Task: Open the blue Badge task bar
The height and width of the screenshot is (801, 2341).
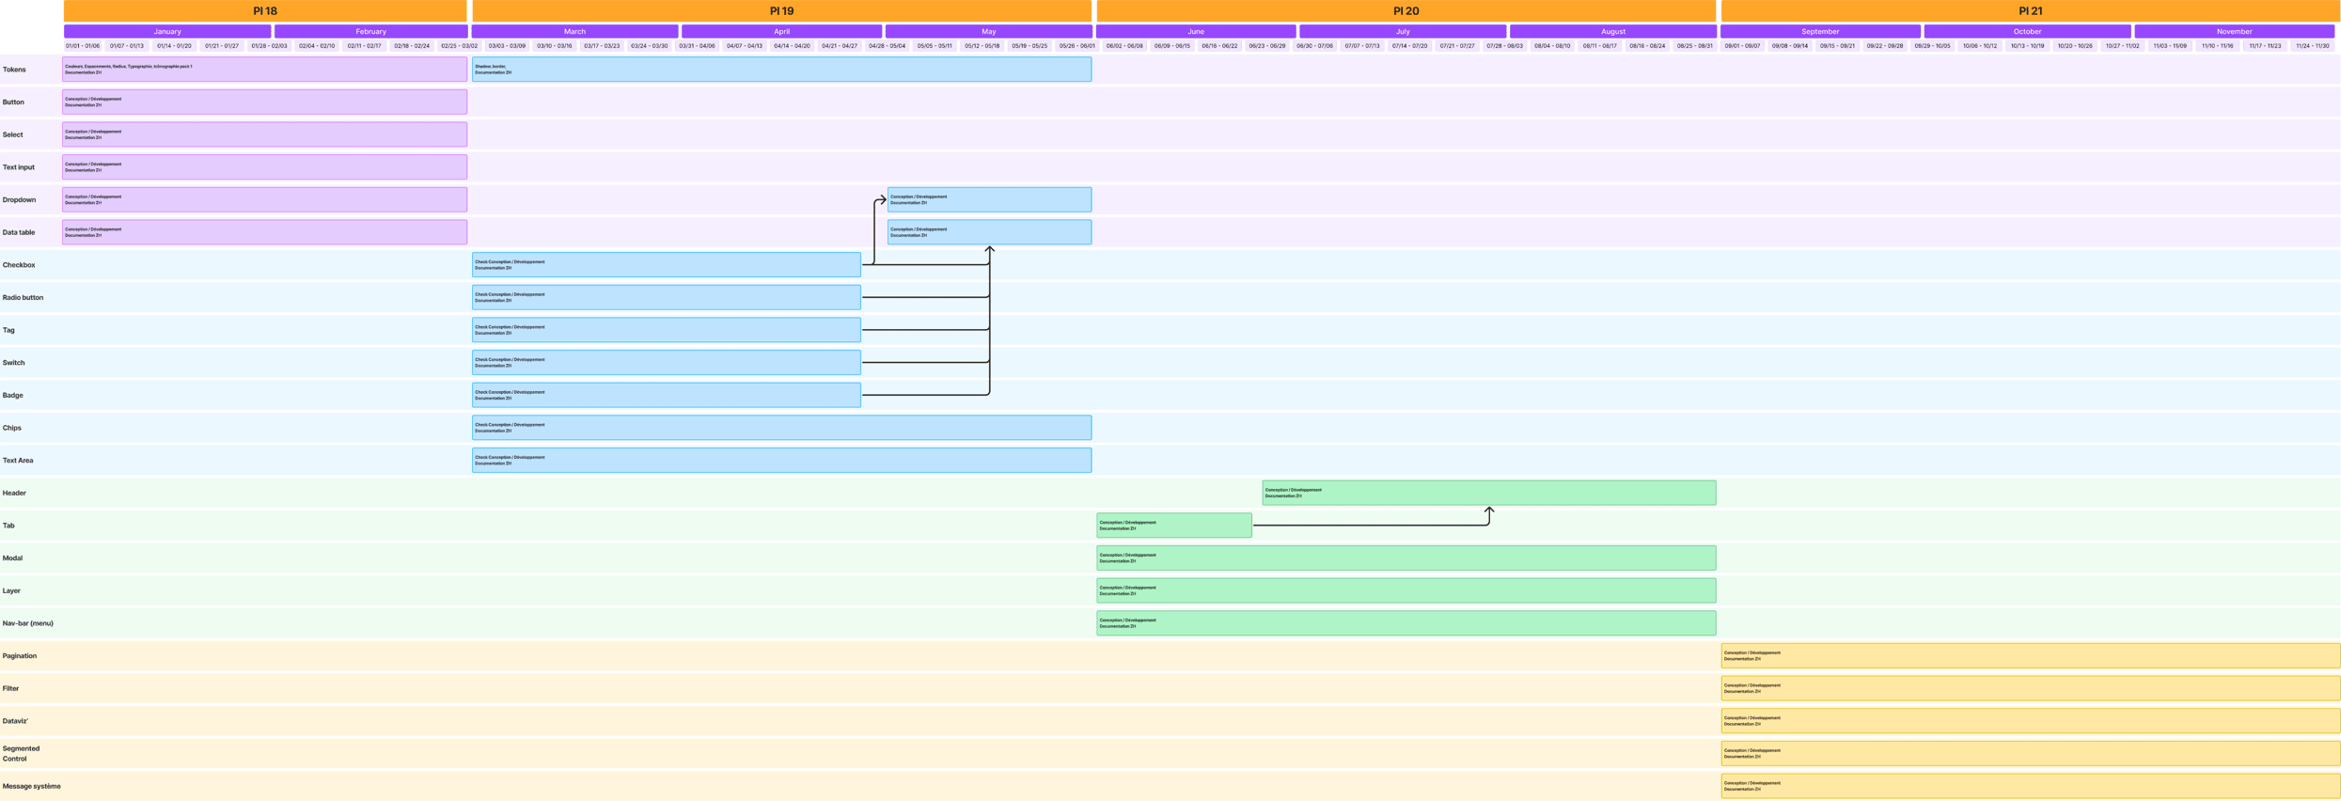Action: (x=666, y=395)
